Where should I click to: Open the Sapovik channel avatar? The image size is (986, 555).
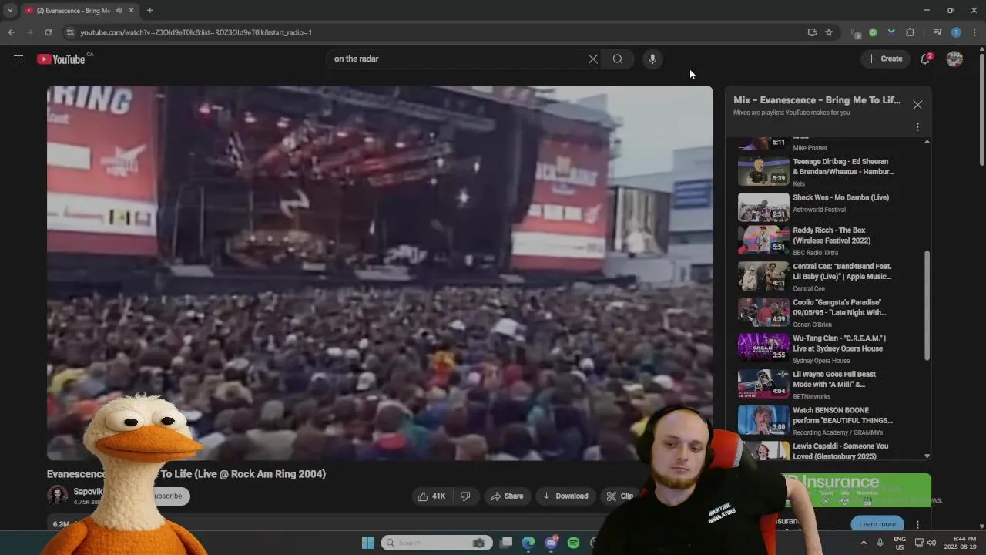point(58,496)
